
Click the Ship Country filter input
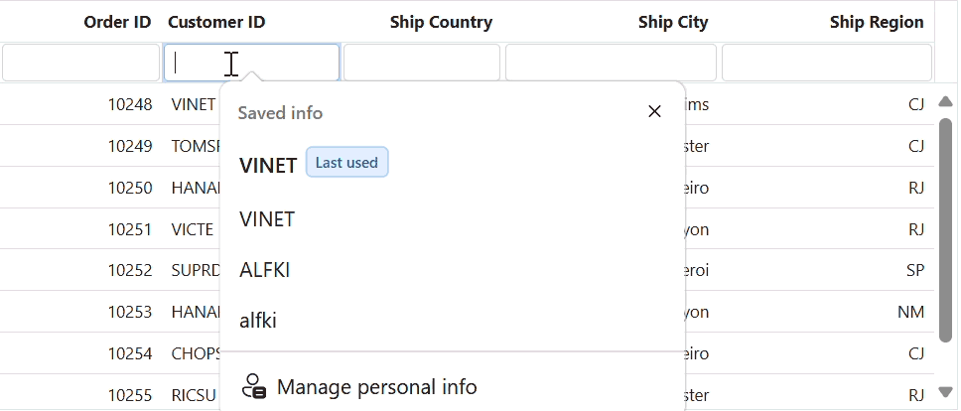(x=421, y=63)
